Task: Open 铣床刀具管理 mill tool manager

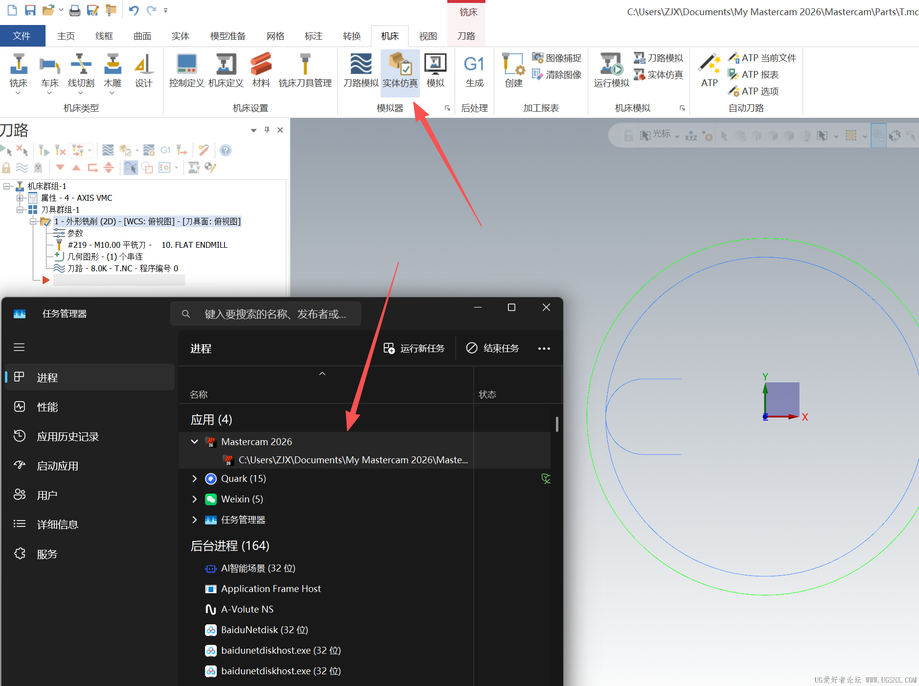Action: click(305, 71)
